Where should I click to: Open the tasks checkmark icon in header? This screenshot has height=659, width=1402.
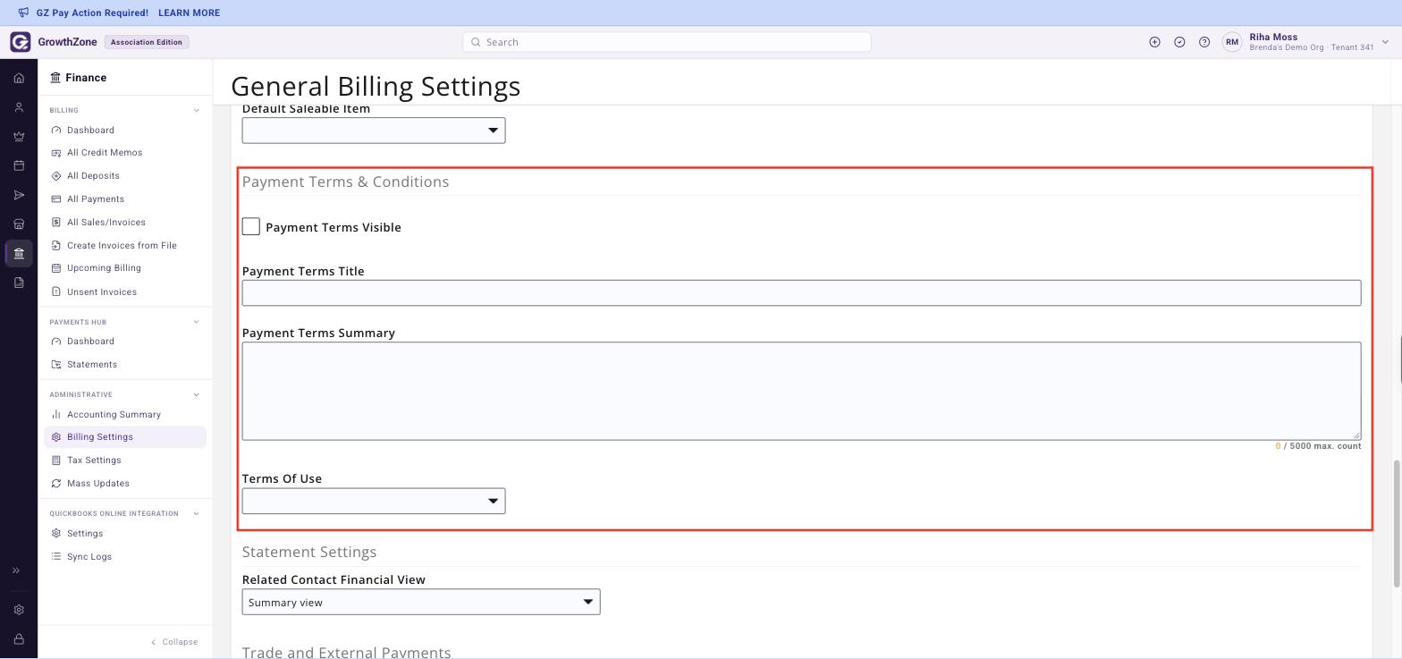[1179, 42]
